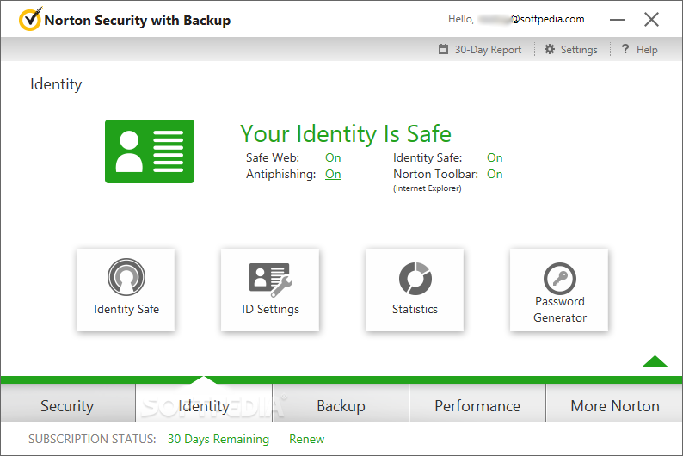Image resolution: width=683 pixels, height=456 pixels.
Task: Switch to the Backup tab
Action: pyautogui.click(x=341, y=403)
